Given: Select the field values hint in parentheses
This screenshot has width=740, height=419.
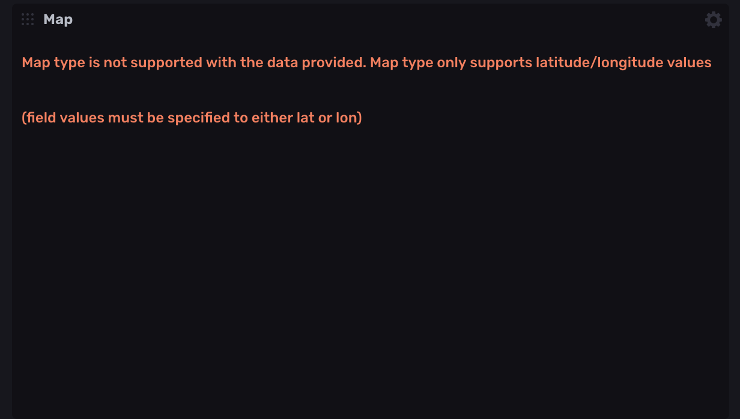Looking at the screenshot, I should click(x=192, y=116).
